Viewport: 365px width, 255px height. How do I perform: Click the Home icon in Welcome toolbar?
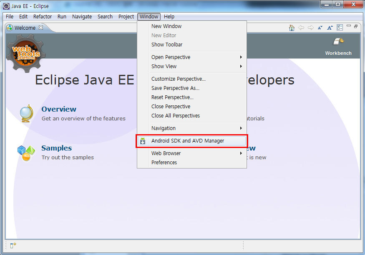pyautogui.click(x=292, y=28)
